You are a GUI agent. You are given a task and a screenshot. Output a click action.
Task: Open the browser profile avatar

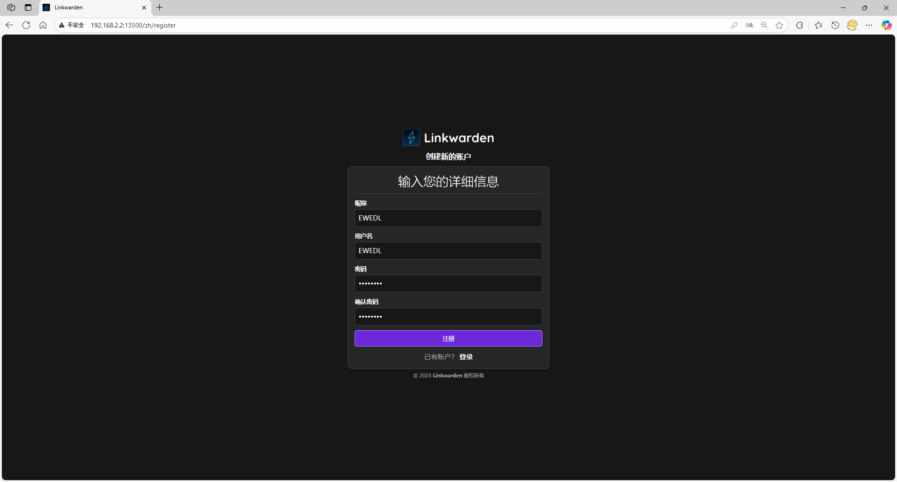coord(852,25)
